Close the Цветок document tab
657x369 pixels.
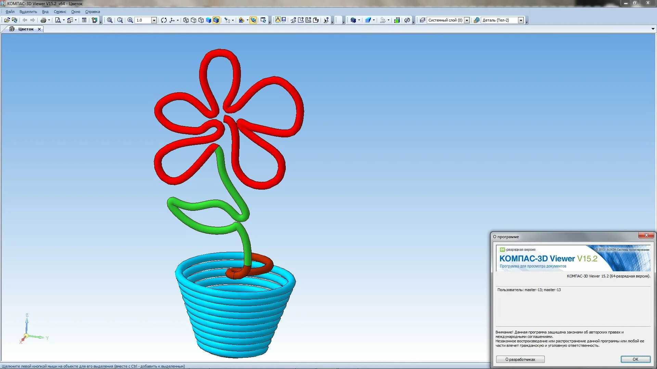(x=39, y=29)
